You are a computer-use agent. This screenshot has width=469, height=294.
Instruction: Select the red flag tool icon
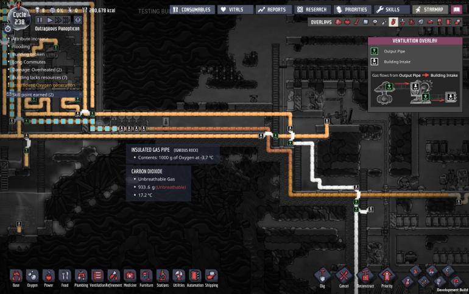coord(456,281)
